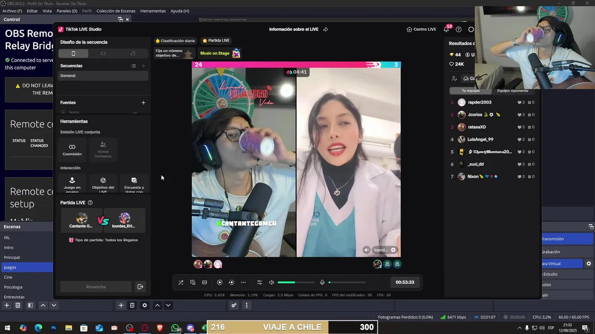Open the three-dot more options in stream toolbar

243,282
